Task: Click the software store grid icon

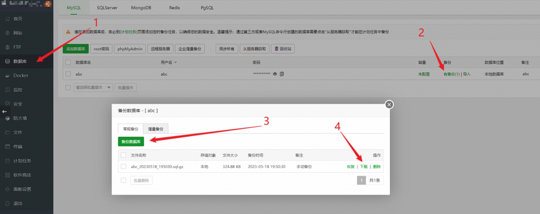Action: 7,175
